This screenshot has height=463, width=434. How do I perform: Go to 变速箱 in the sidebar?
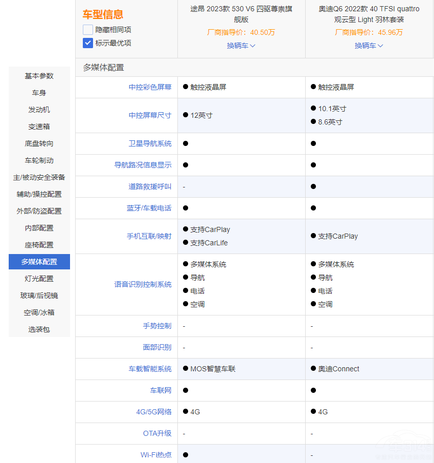pyautogui.click(x=39, y=127)
